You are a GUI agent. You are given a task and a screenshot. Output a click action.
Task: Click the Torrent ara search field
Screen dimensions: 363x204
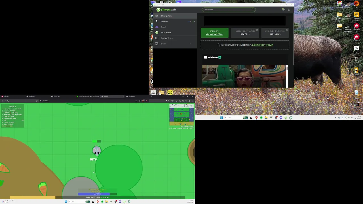point(229,10)
